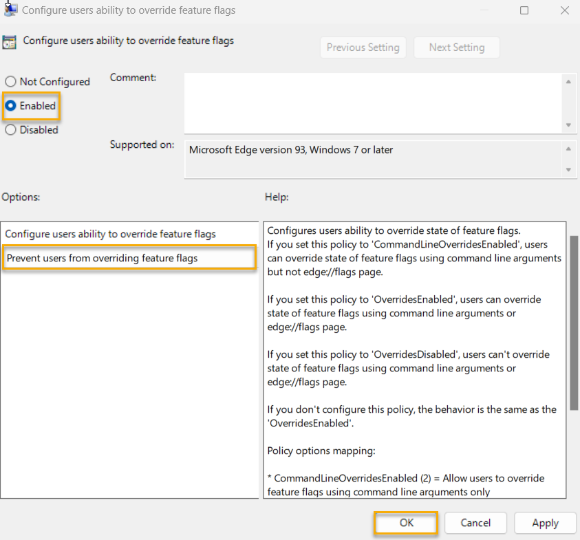Confirm the policy change with OK
This screenshot has width=580, height=540.
[x=405, y=523]
